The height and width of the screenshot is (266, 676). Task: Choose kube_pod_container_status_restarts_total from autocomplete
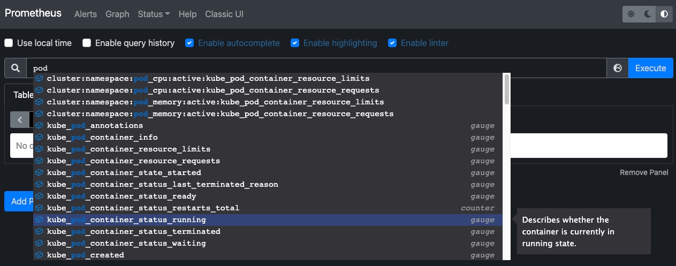pos(143,208)
